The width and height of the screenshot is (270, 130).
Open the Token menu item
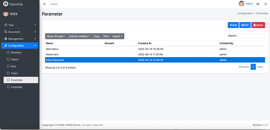click(21, 73)
